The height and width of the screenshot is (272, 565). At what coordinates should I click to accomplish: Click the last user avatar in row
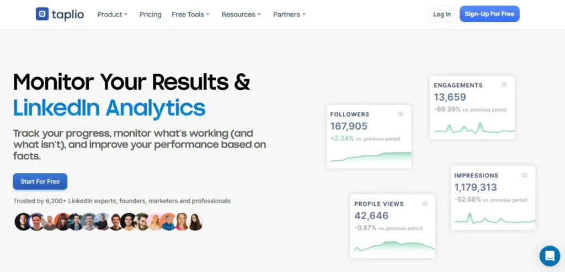pos(195,221)
